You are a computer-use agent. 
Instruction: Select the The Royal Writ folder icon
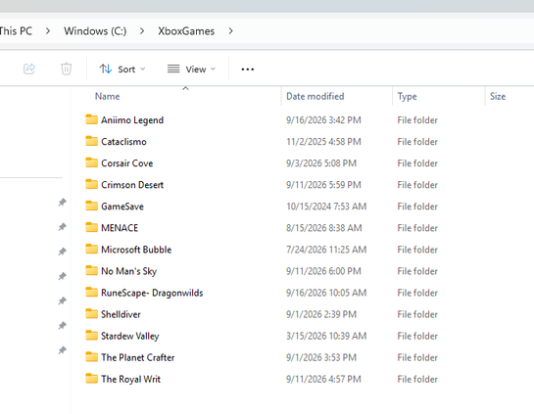click(x=91, y=379)
